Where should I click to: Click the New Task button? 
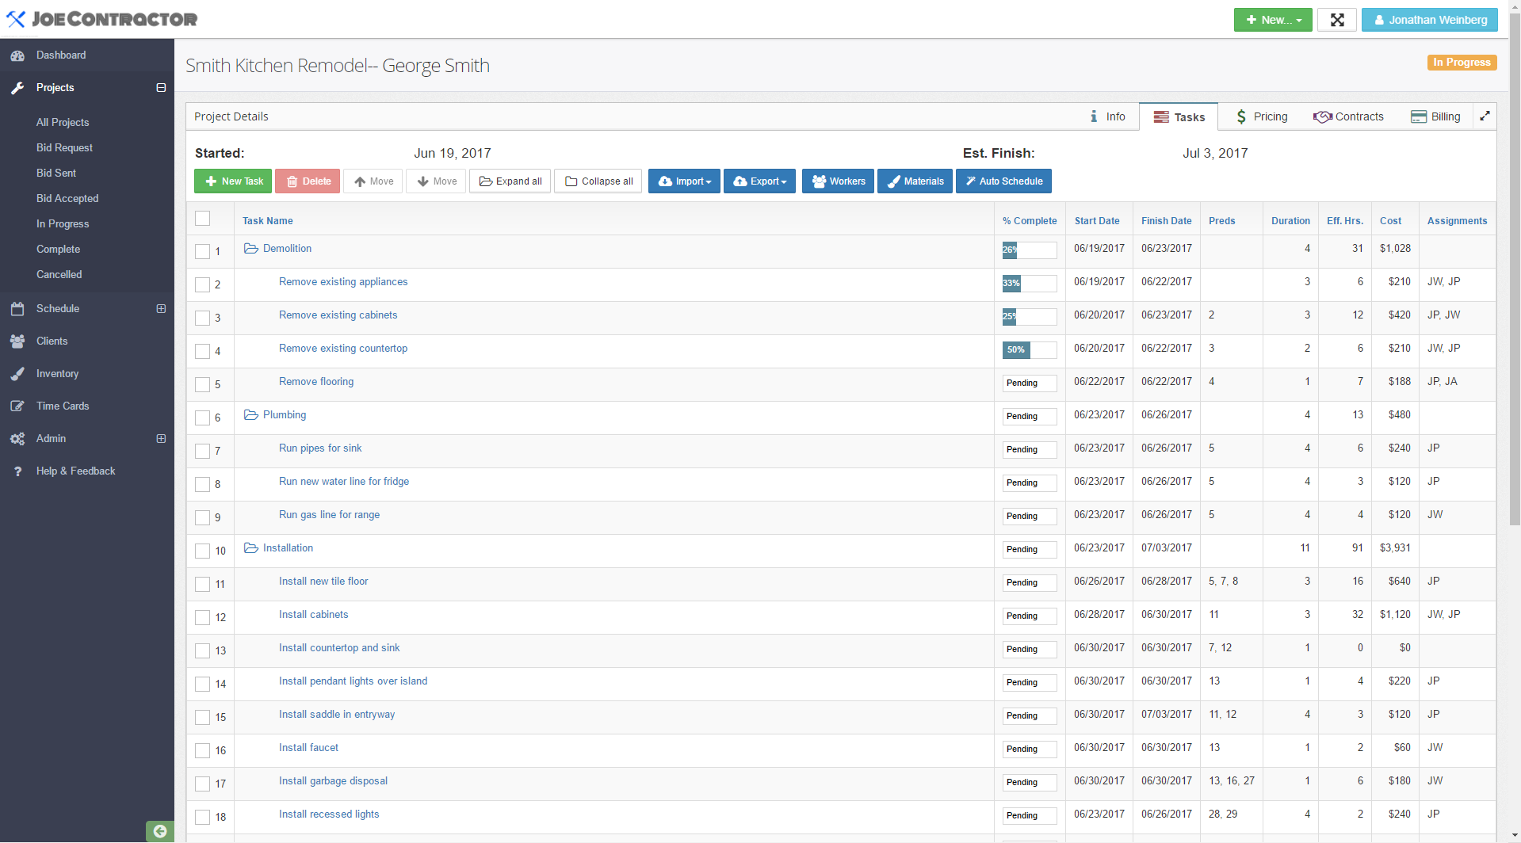pos(232,181)
